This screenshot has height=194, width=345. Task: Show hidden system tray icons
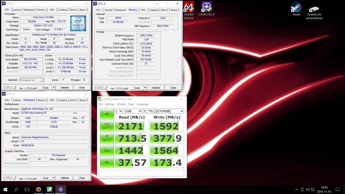point(297,189)
